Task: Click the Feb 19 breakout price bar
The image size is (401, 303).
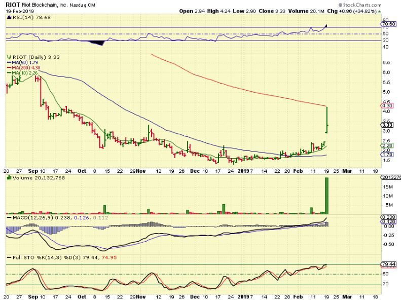Action: (x=327, y=120)
